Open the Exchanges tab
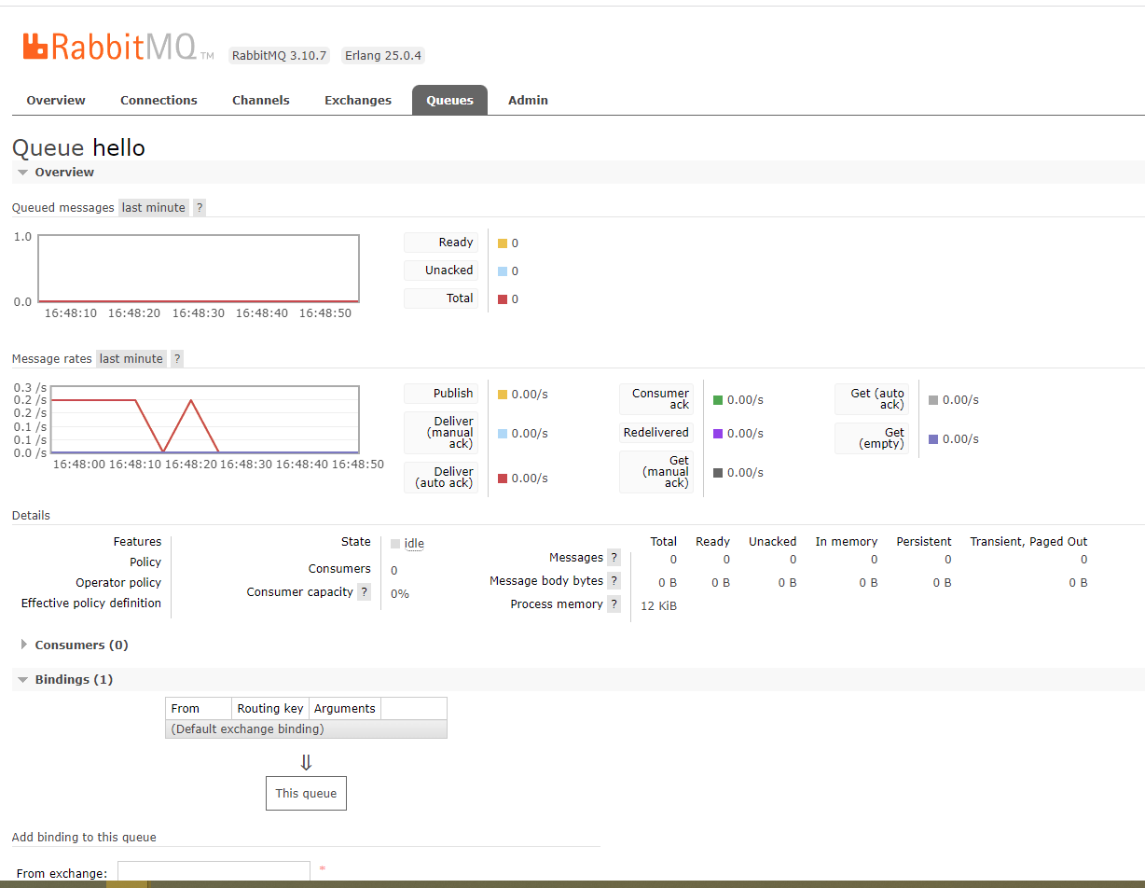Viewport: 1145px width, 888px height. pos(358,100)
